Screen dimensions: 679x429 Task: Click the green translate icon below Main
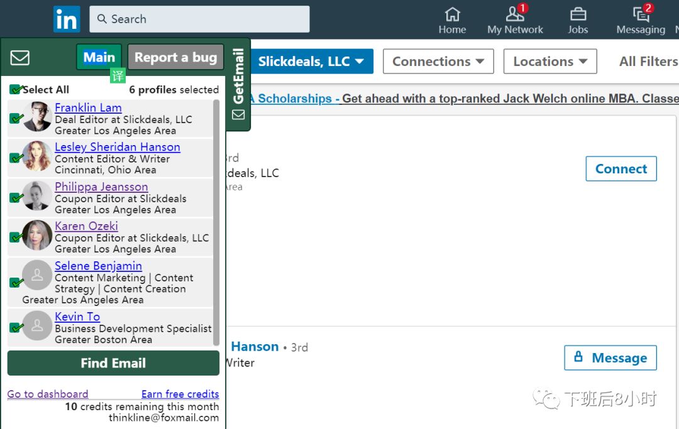118,75
